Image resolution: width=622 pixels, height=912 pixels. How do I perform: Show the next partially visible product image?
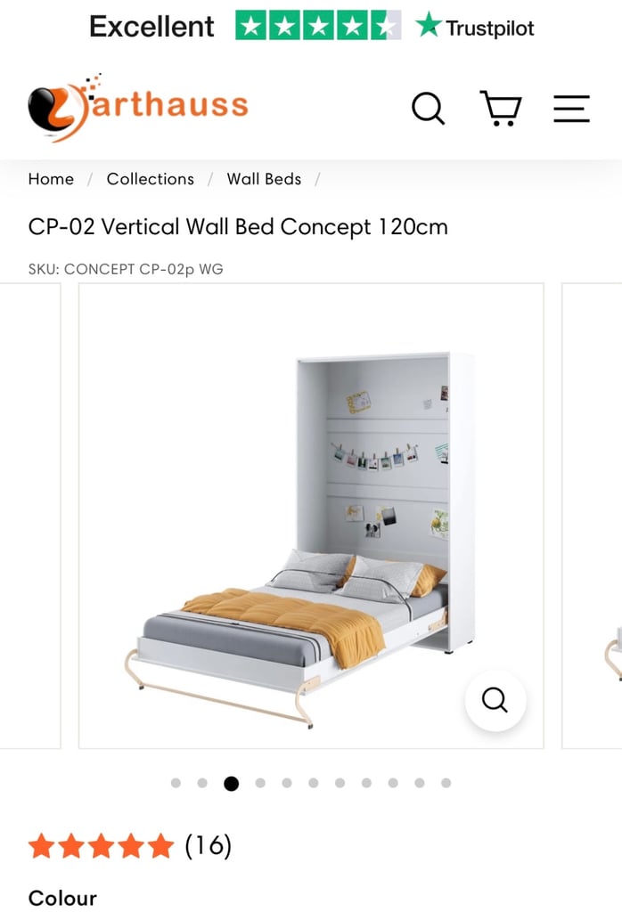(592, 516)
